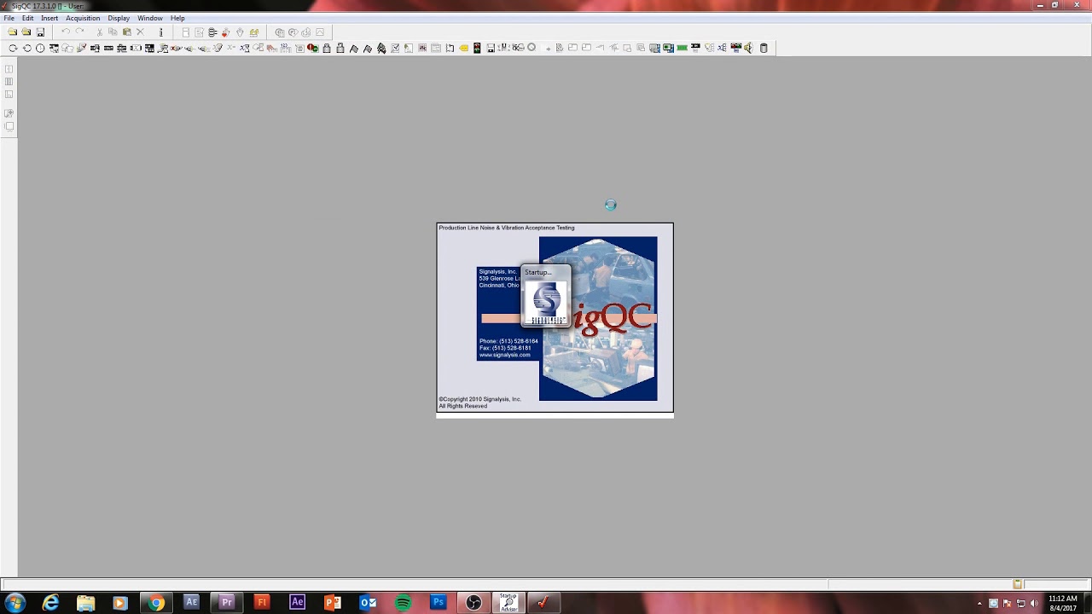Open Google Chrome from the taskbar
The width and height of the screenshot is (1092, 614).
coord(156,603)
